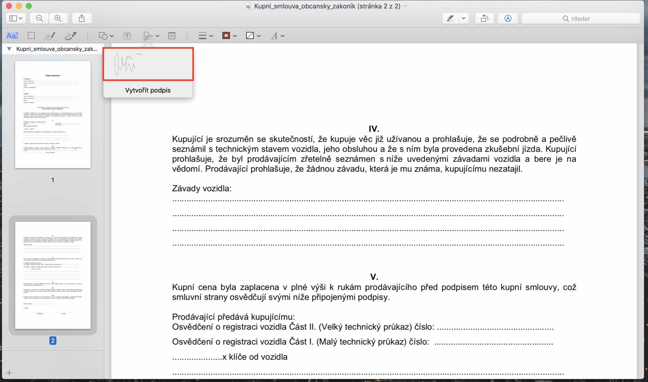
Task: Click the zoom out magnifier
Action: pos(39,18)
